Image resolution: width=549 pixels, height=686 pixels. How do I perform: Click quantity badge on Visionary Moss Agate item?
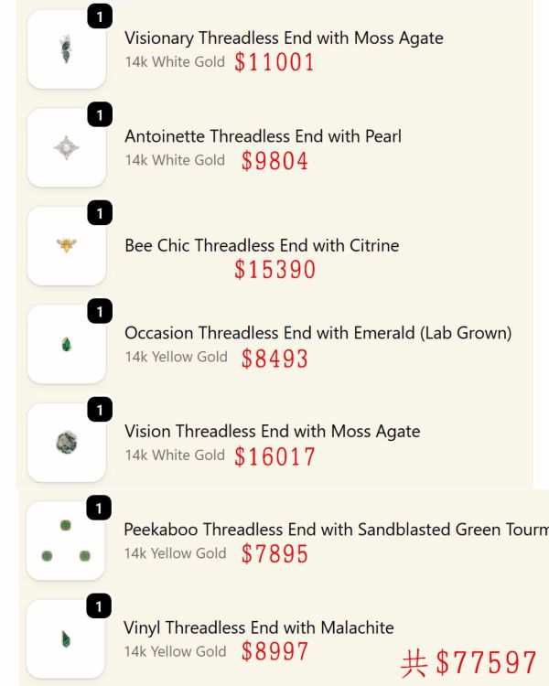[x=99, y=16]
